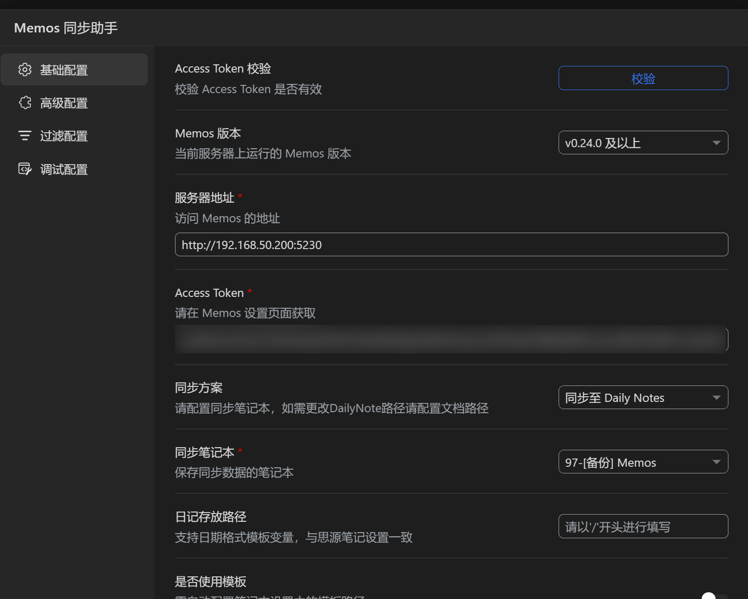Click the '是否使用模板' label
The height and width of the screenshot is (599, 748).
point(211,582)
